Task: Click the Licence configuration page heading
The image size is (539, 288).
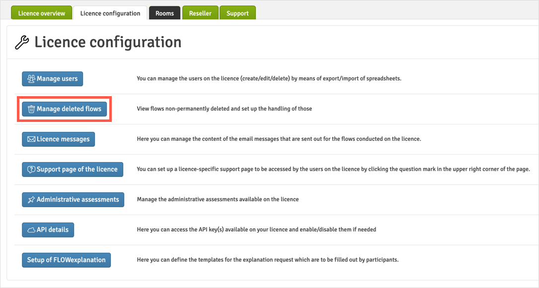Action: coord(107,43)
